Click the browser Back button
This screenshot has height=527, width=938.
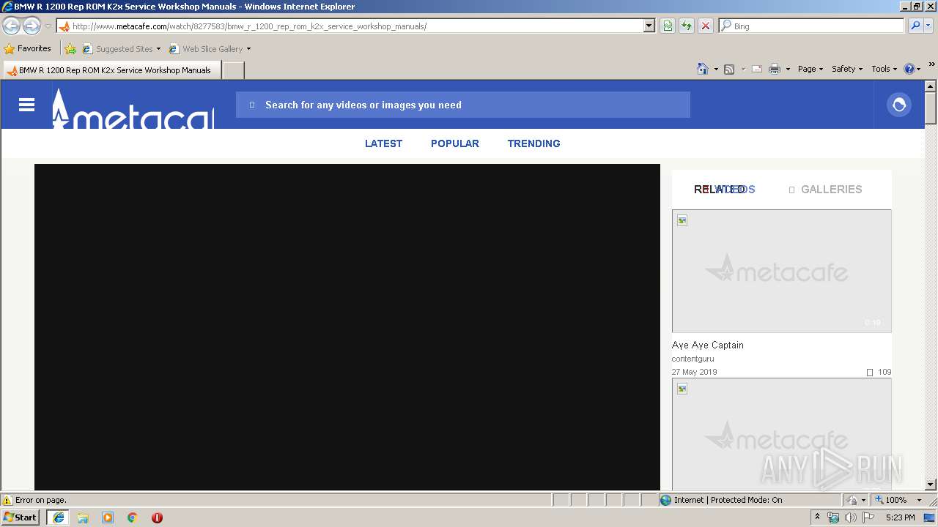pos(11,26)
